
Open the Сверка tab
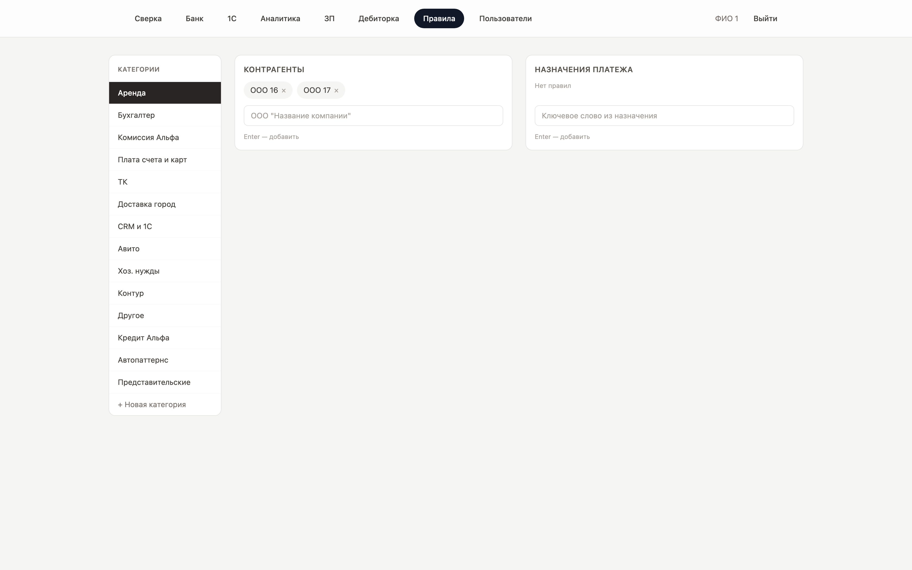[148, 18]
